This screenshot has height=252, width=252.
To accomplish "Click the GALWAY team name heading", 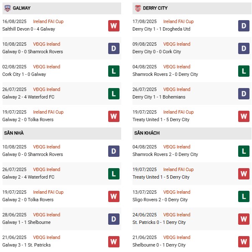I will point(21,8).
